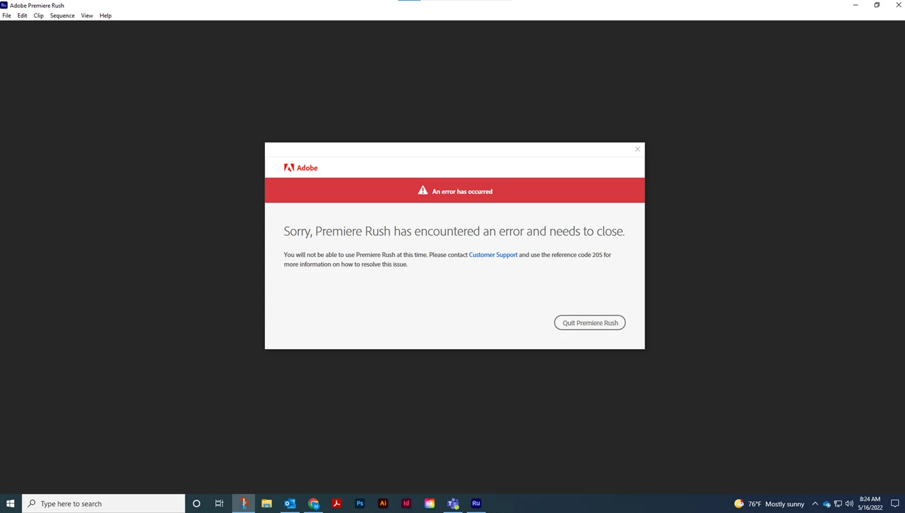Open the clock showing 8:24 AM
This screenshot has width=905, height=513.
click(870, 503)
